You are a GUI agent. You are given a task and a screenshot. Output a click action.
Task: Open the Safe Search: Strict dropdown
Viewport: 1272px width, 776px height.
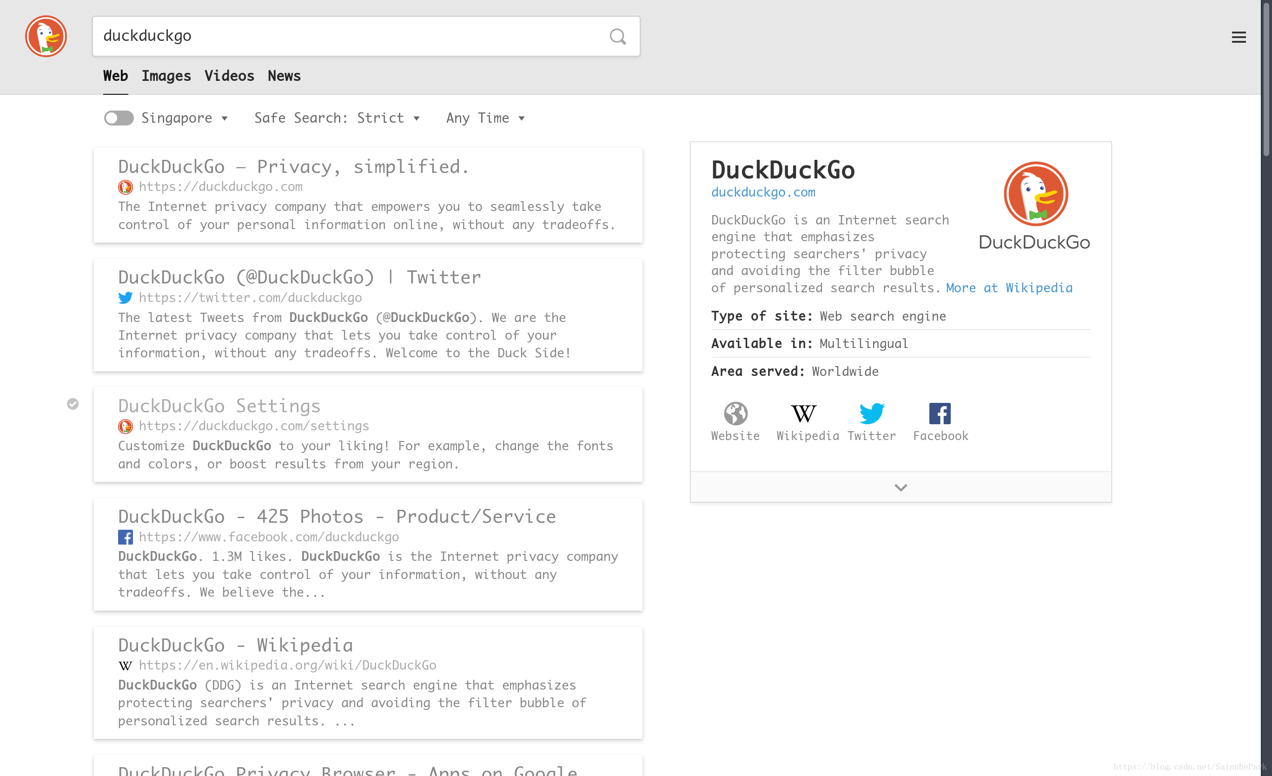[337, 118]
